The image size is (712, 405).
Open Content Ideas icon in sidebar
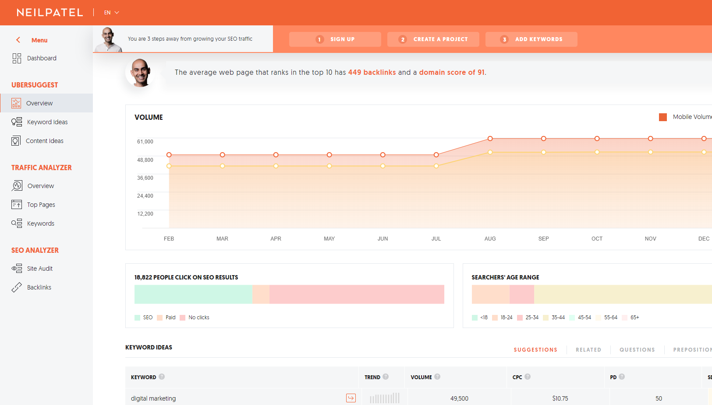(x=16, y=141)
